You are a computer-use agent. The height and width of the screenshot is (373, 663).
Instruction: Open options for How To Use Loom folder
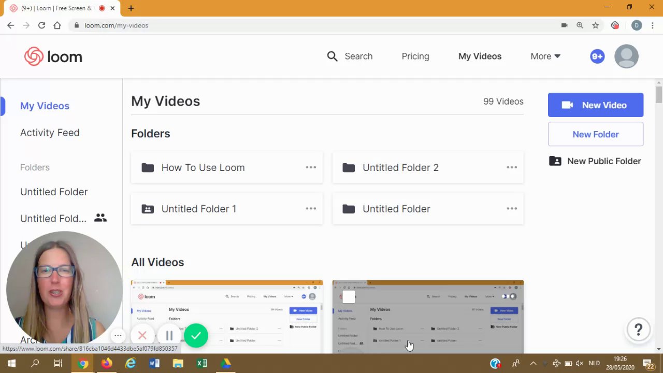(311, 167)
